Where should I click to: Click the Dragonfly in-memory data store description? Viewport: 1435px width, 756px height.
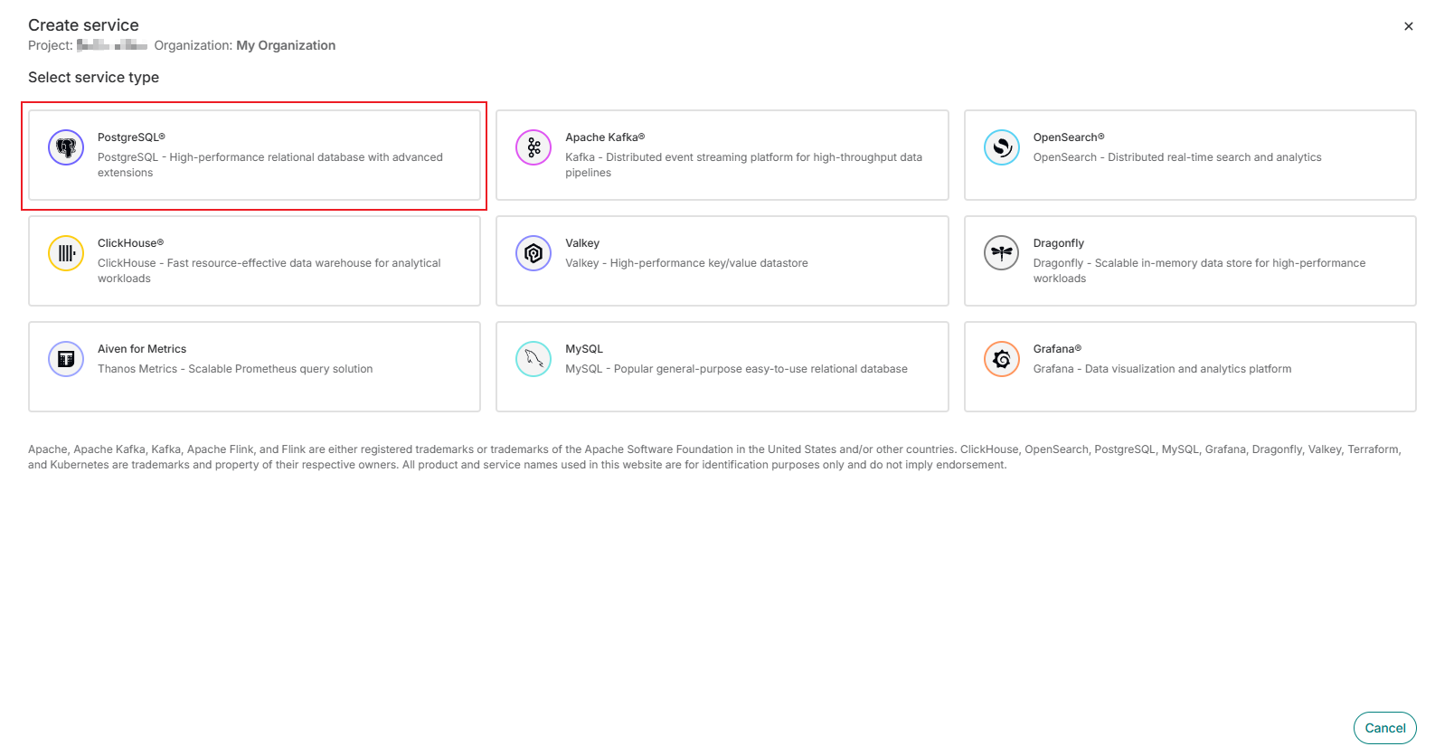pyautogui.click(x=1199, y=270)
